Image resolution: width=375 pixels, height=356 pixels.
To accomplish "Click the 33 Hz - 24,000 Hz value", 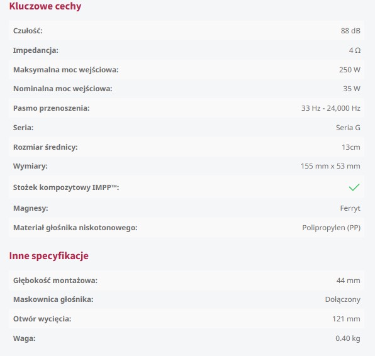I will 331,108.
